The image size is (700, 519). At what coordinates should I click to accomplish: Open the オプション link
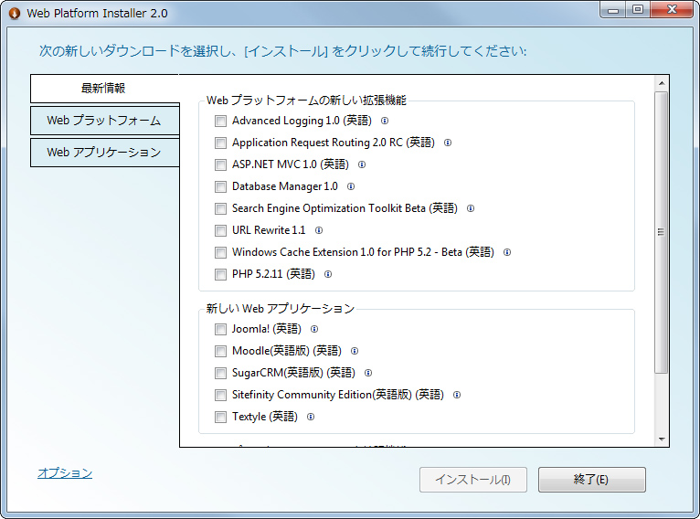coord(65,473)
